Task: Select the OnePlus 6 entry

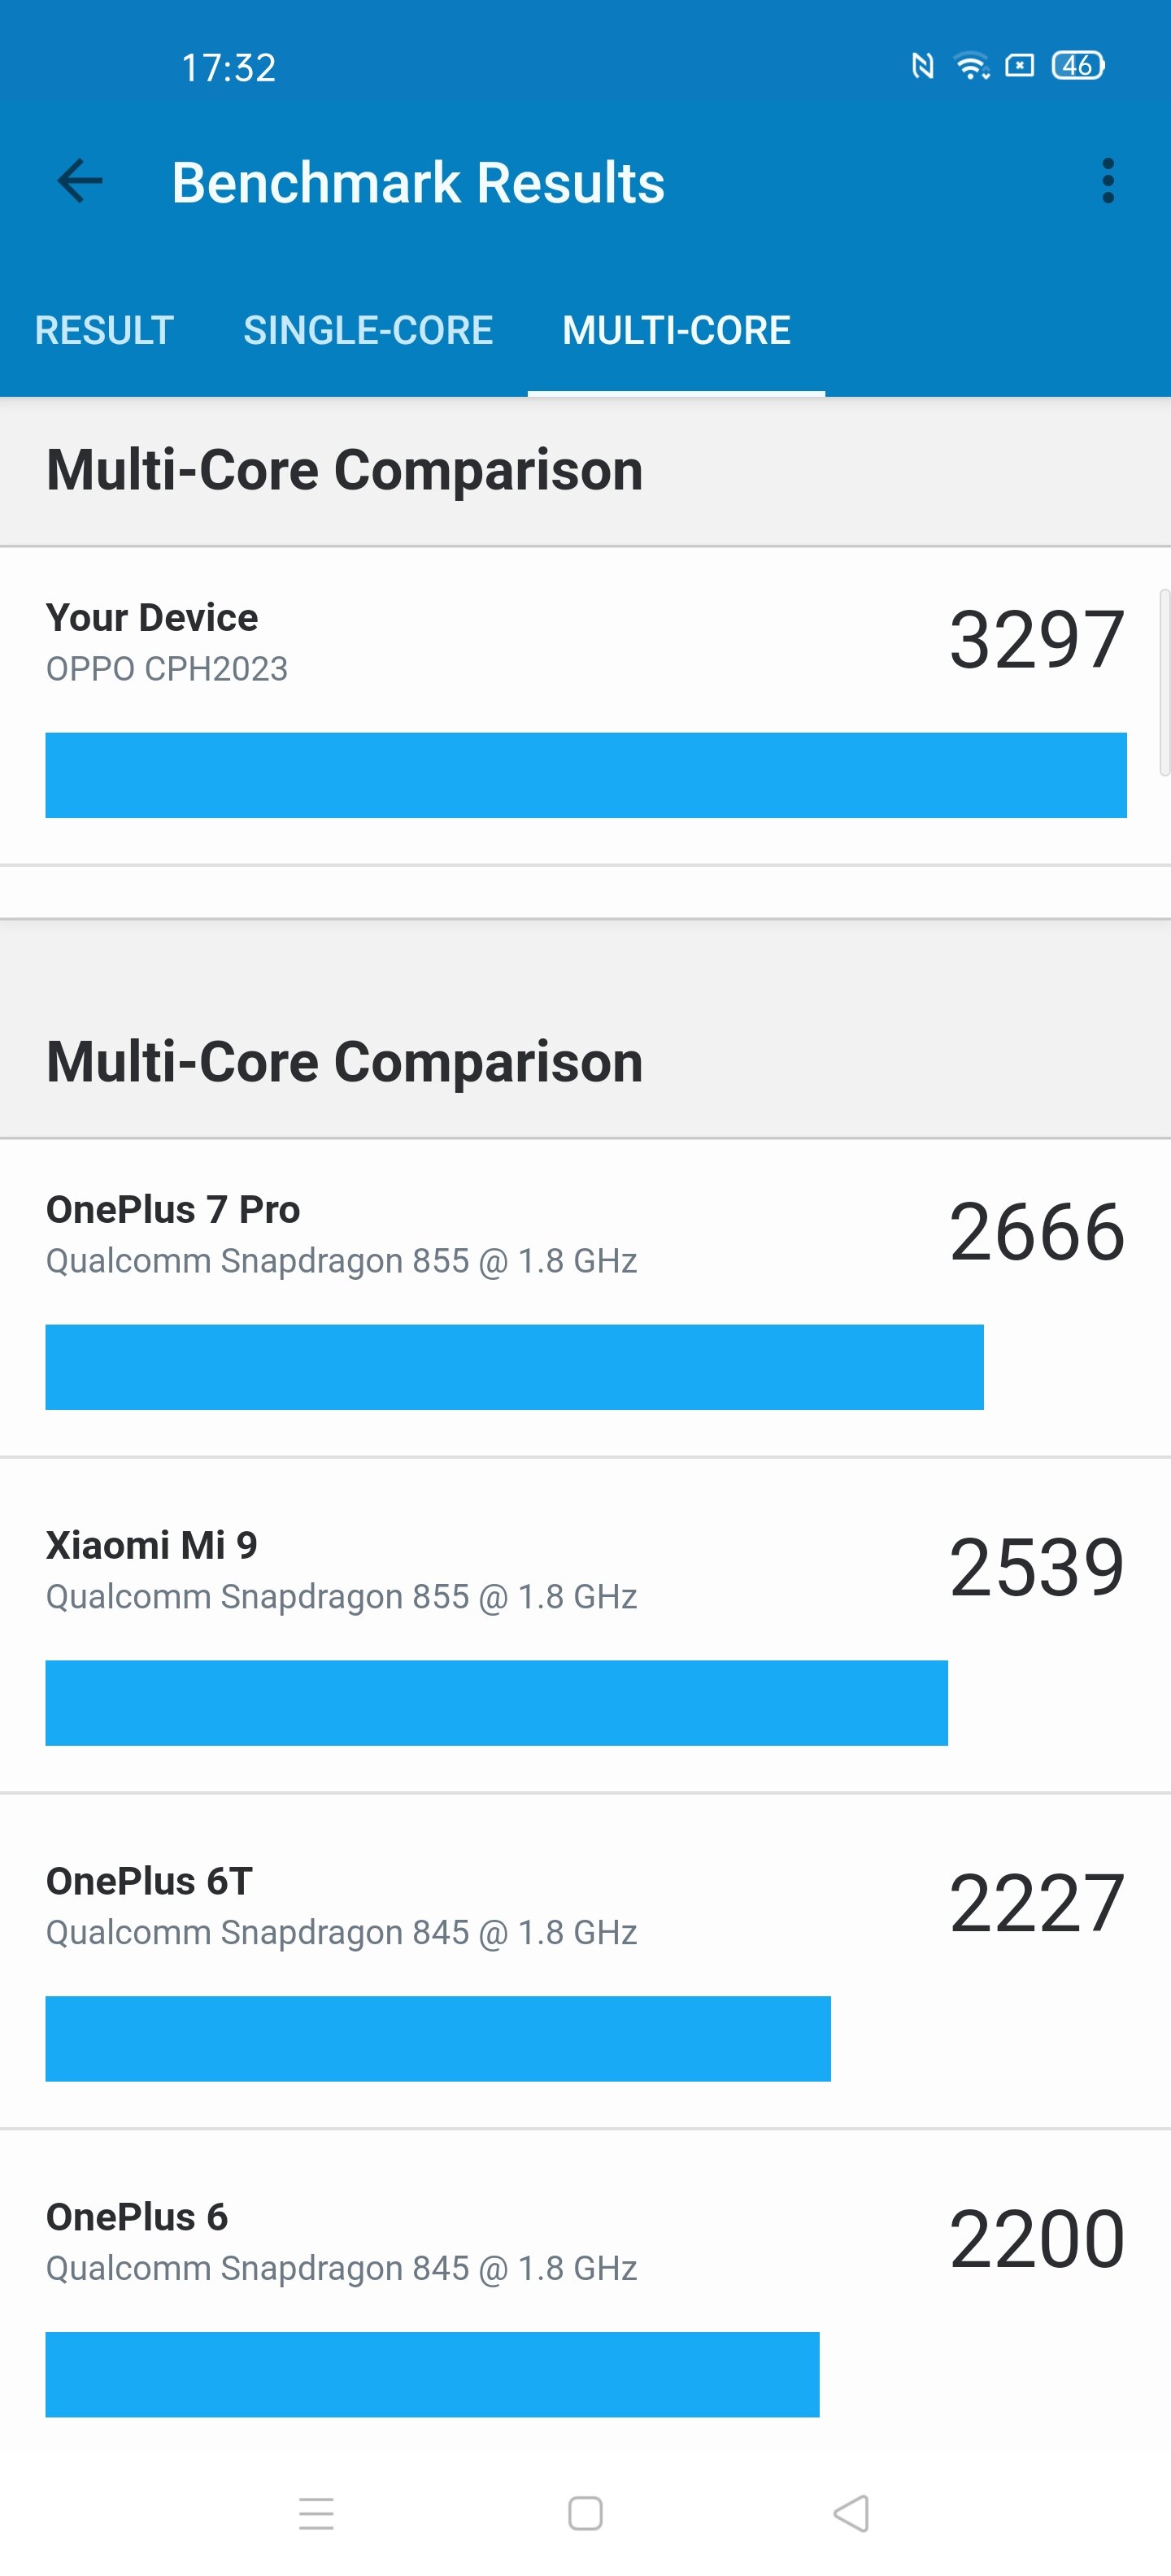Action: coord(585,2290)
